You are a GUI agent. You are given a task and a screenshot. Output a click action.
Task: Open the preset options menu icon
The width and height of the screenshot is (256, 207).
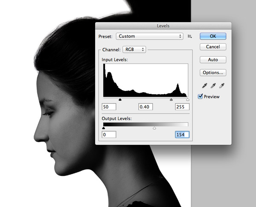tap(190, 37)
